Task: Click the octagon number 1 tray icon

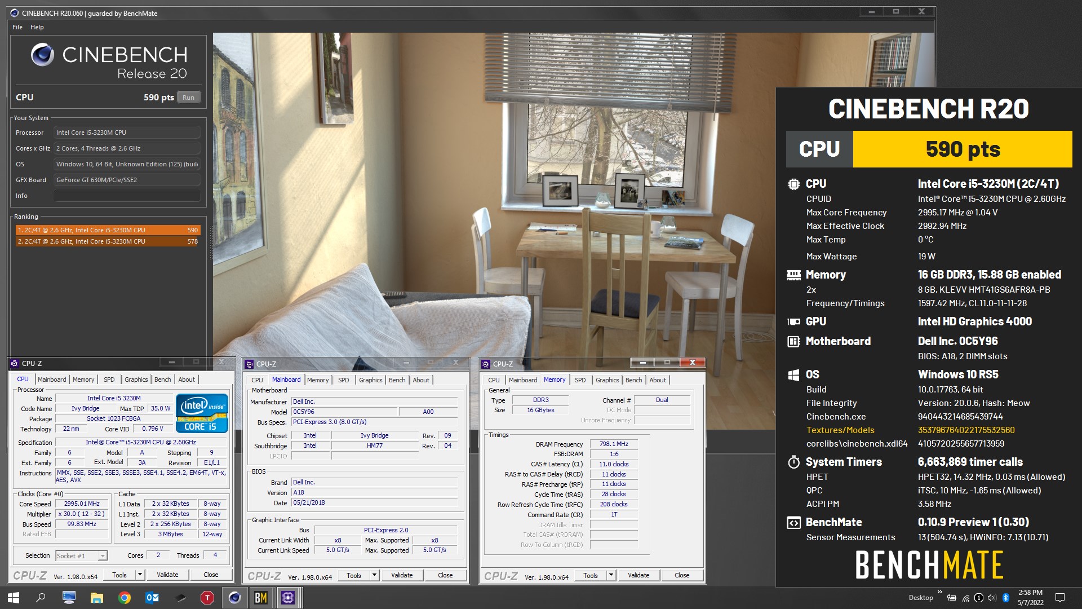Action: point(979,598)
